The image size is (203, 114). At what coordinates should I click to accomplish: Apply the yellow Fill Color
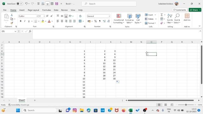pos(43,21)
